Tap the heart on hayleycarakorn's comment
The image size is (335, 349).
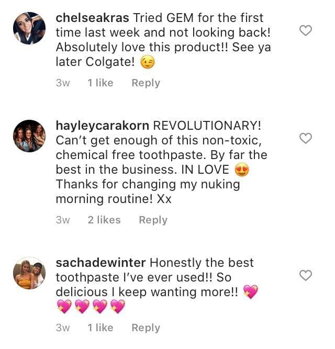point(305,138)
